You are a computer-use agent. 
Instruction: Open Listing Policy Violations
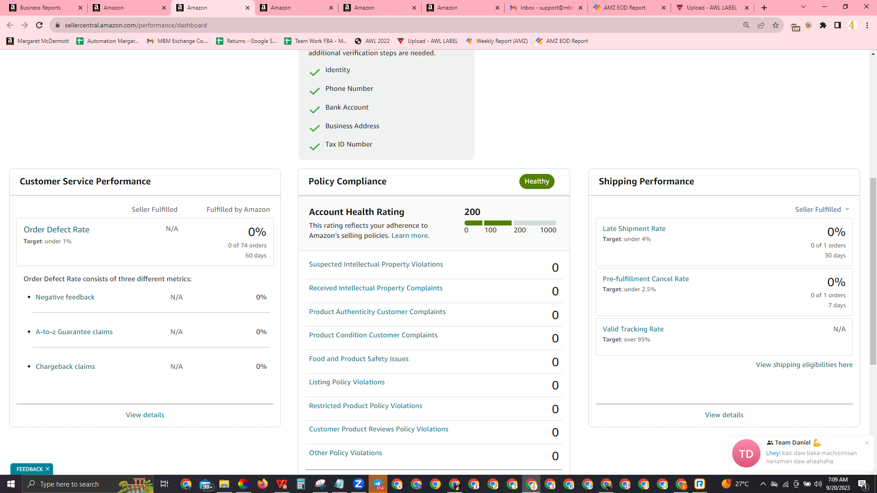pos(347,382)
